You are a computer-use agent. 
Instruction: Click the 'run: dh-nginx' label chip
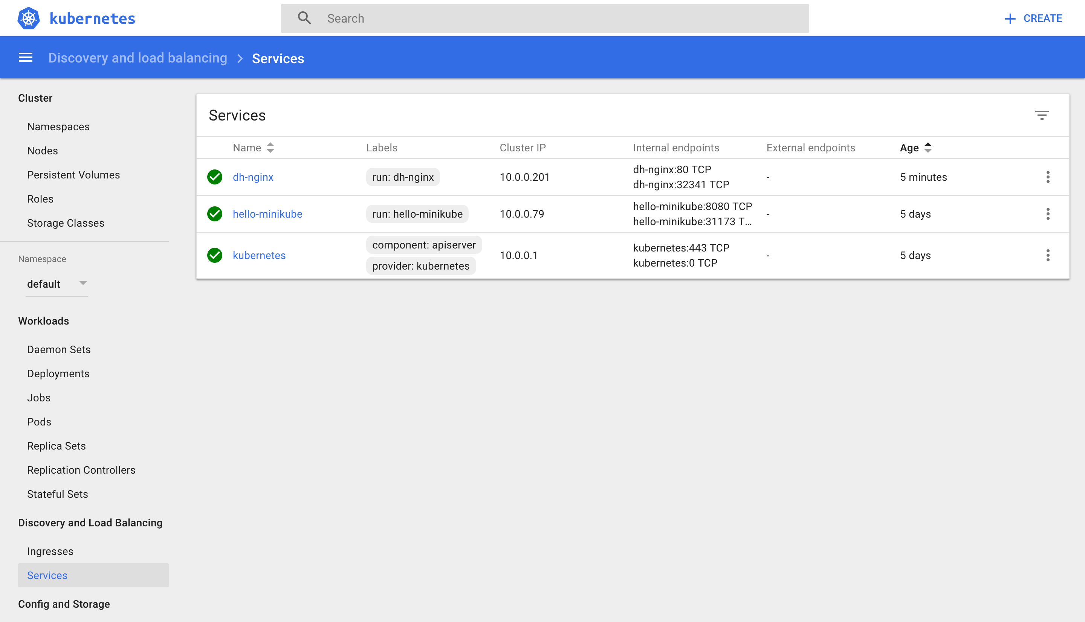(x=403, y=177)
